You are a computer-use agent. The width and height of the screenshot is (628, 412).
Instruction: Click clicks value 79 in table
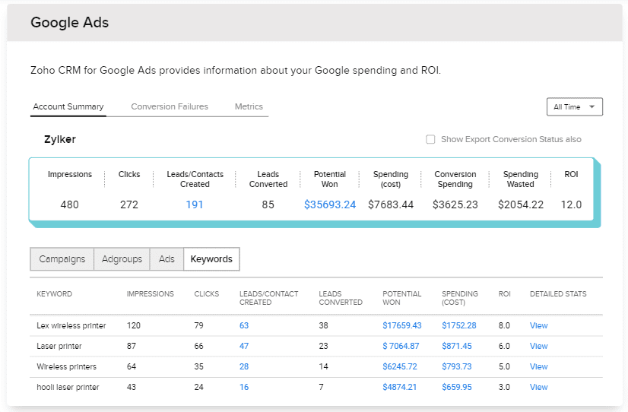[x=198, y=325]
